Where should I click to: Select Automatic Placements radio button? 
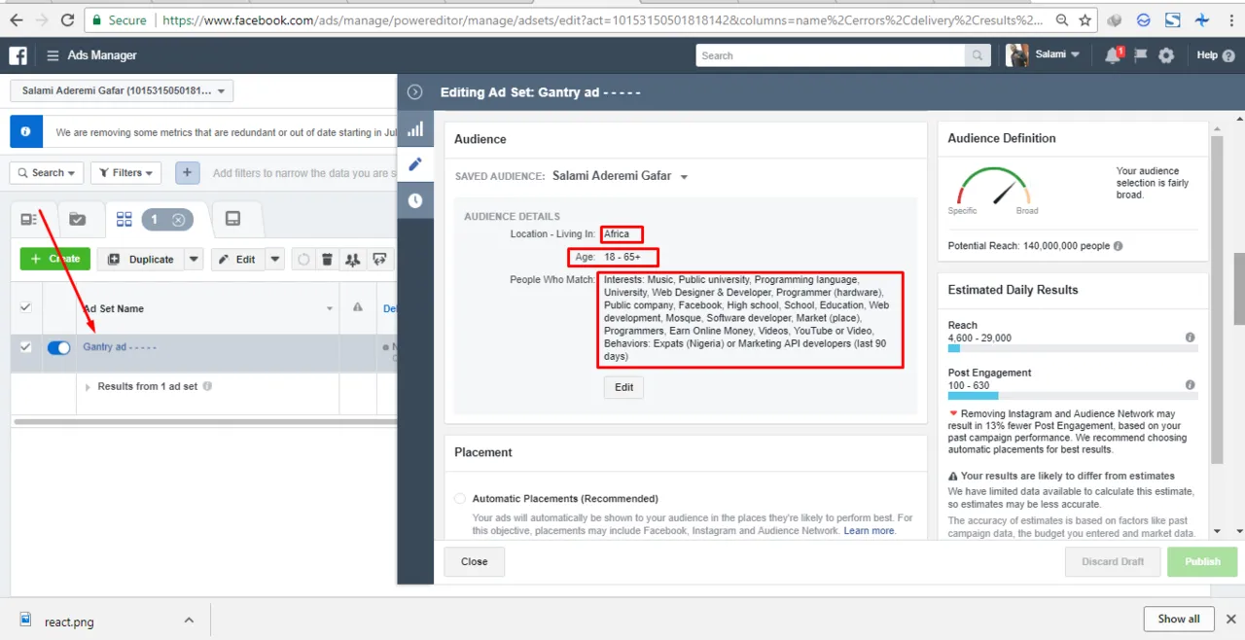(x=460, y=499)
